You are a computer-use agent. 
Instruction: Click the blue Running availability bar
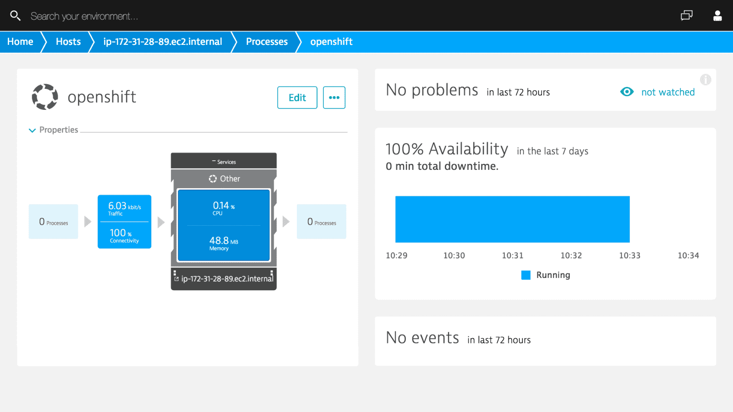tap(513, 219)
